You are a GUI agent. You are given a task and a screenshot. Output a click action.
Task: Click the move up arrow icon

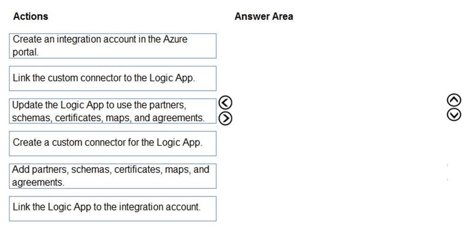[x=454, y=100]
